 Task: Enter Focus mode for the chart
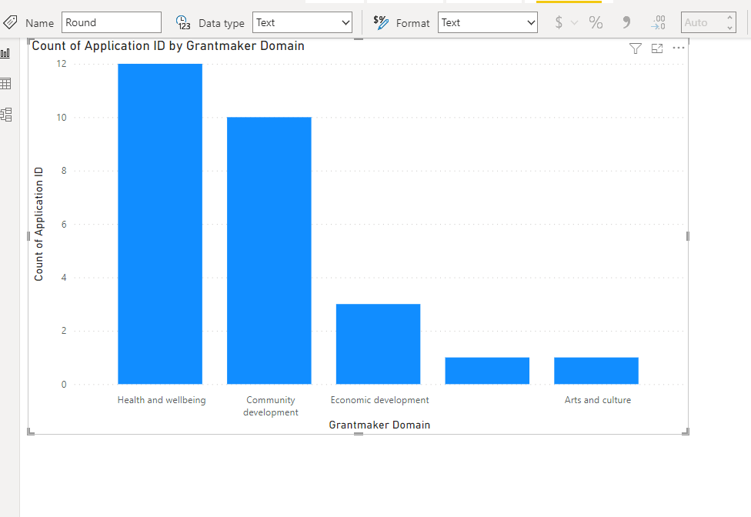[656, 48]
